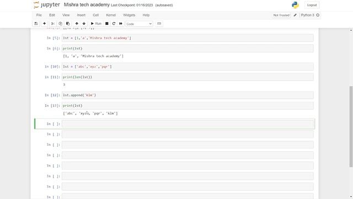Open the Kernel menu

pyautogui.click(x=111, y=15)
